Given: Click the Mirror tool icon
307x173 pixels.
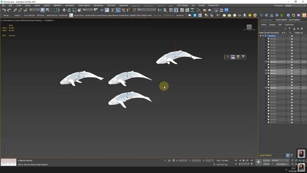Looking at the screenshot, I should [x=160, y=10].
